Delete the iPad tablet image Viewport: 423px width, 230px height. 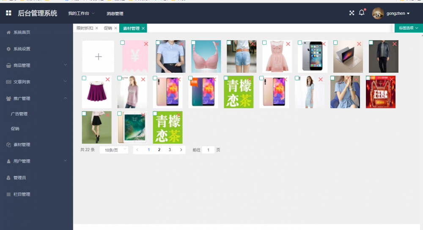143,115
